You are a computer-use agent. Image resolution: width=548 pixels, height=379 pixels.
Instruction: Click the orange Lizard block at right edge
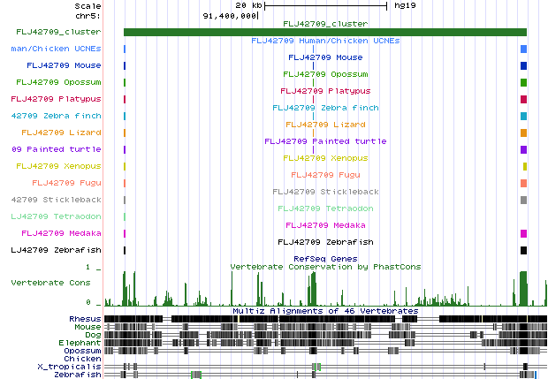pos(523,133)
